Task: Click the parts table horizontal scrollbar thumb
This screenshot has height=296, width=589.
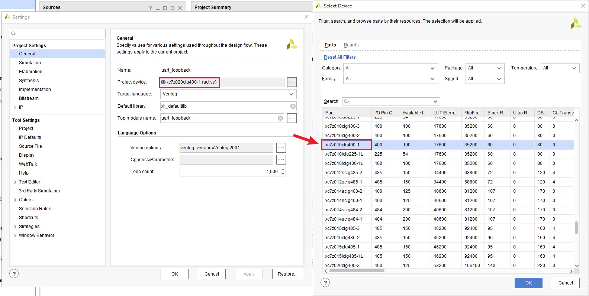Action: (x=356, y=271)
